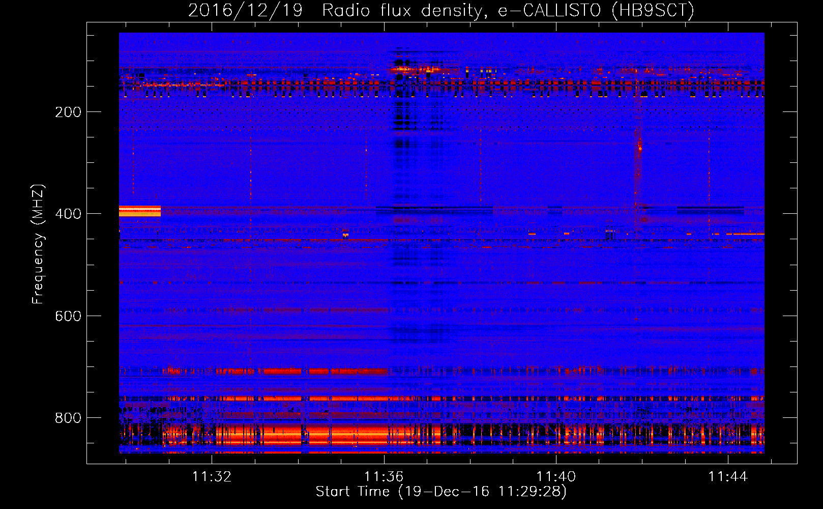
Task: Click the plot title "2016/12/19 Radio flux density, e-CALLISTO (HB9SCT)"
Action: pyautogui.click(x=441, y=10)
